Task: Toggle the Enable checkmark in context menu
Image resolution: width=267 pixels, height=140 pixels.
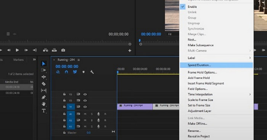Action: 183,7
